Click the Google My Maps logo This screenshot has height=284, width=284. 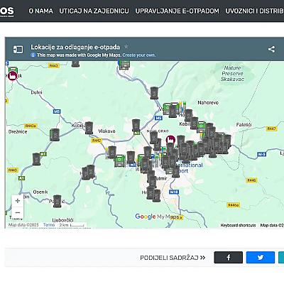(158, 217)
